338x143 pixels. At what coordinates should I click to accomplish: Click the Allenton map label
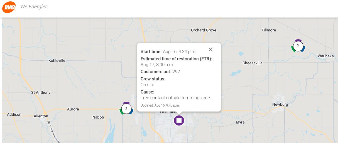41,116
